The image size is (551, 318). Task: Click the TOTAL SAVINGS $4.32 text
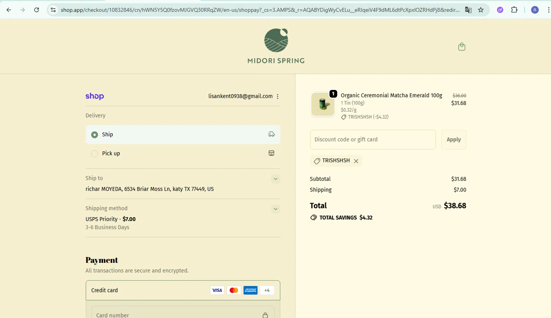(346, 218)
